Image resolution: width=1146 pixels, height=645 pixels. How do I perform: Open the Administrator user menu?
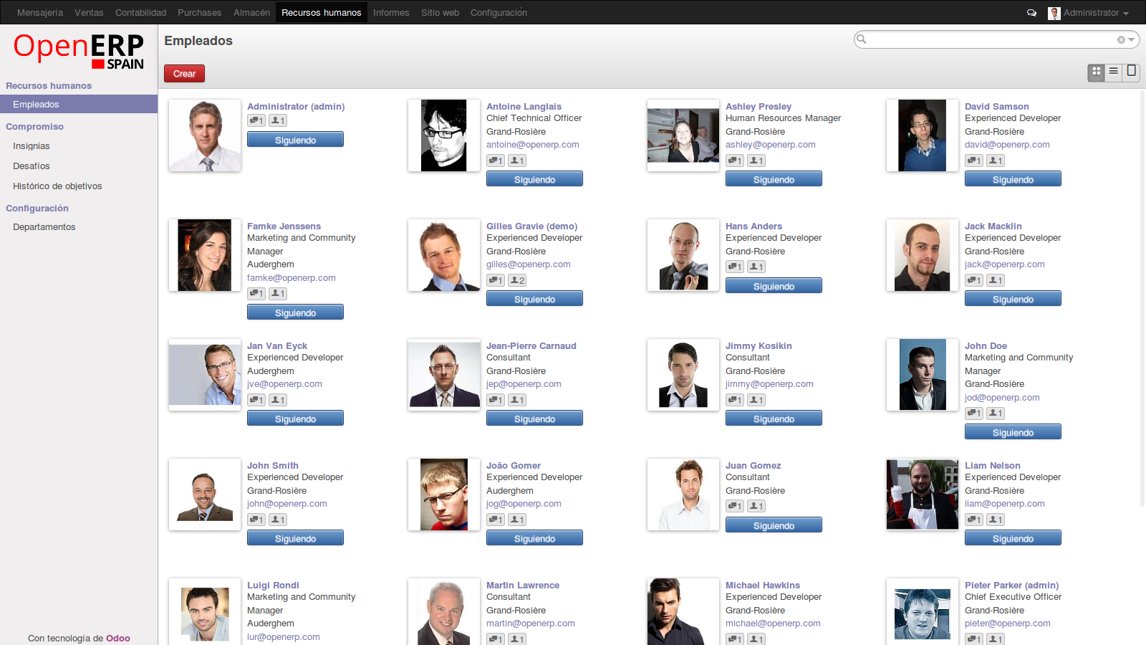tap(1089, 13)
